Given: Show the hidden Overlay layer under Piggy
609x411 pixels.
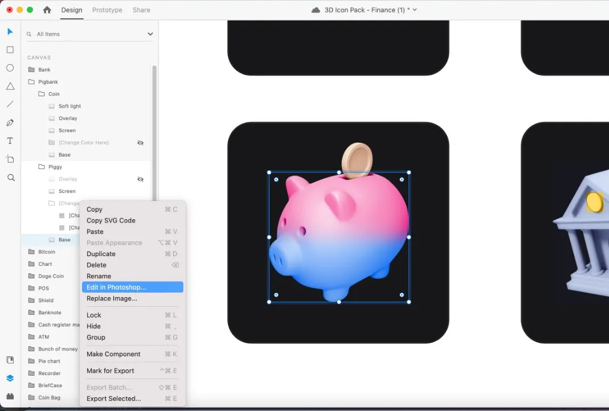Looking at the screenshot, I should point(140,179).
